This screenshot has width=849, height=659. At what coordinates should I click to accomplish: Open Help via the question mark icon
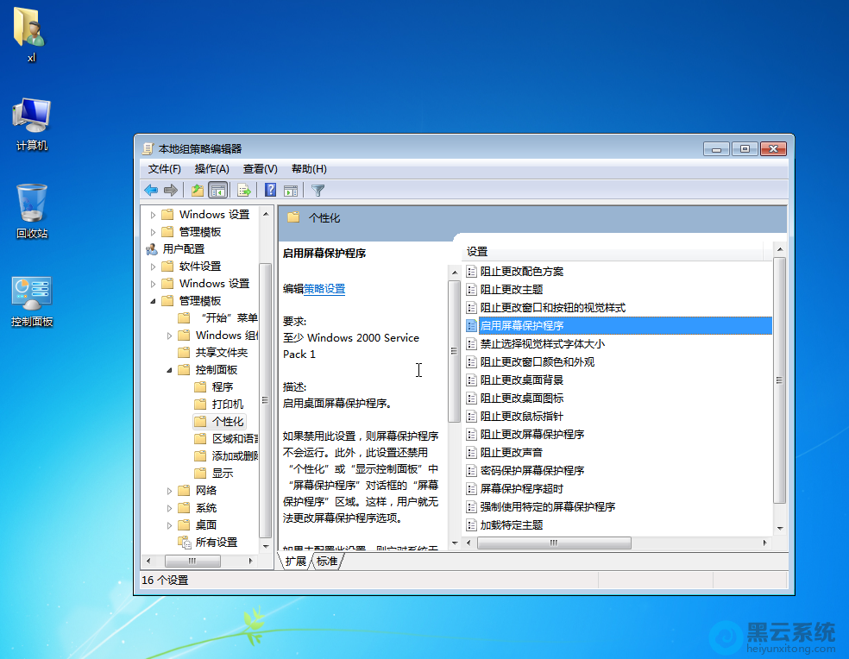[270, 191]
